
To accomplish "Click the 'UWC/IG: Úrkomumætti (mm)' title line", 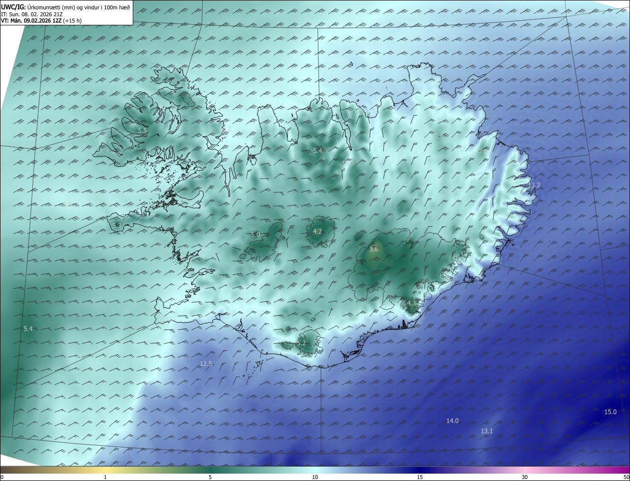I will (65, 7).
